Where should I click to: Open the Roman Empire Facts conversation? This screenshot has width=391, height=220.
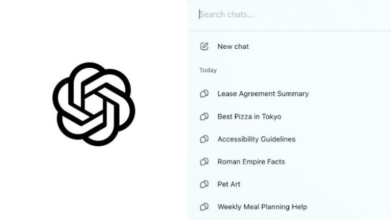point(251,161)
